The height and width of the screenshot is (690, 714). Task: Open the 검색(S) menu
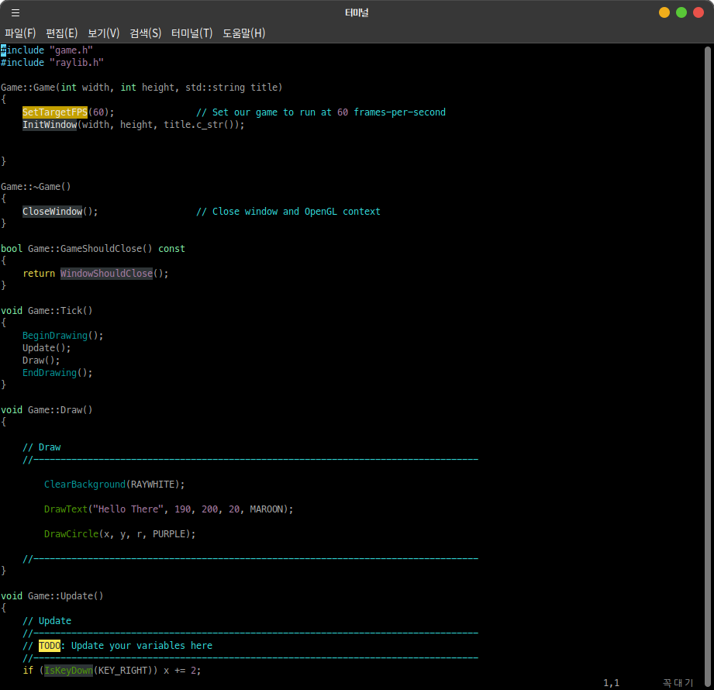pyautogui.click(x=146, y=33)
